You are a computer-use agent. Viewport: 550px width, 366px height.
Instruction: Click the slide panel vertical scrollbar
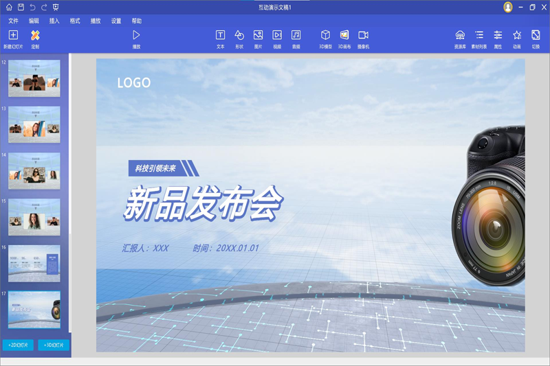[x=70, y=193]
